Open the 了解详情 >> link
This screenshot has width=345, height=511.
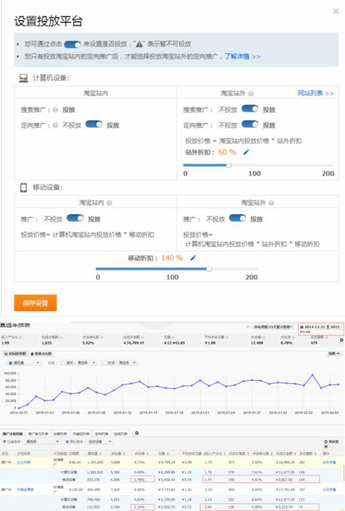click(x=242, y=56)
